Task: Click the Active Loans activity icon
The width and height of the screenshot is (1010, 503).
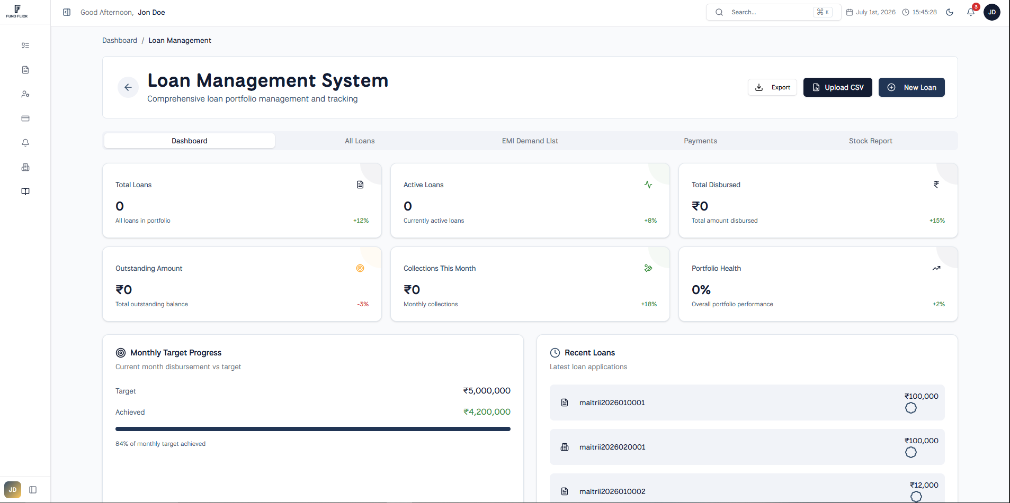Action: click(648, 185)
